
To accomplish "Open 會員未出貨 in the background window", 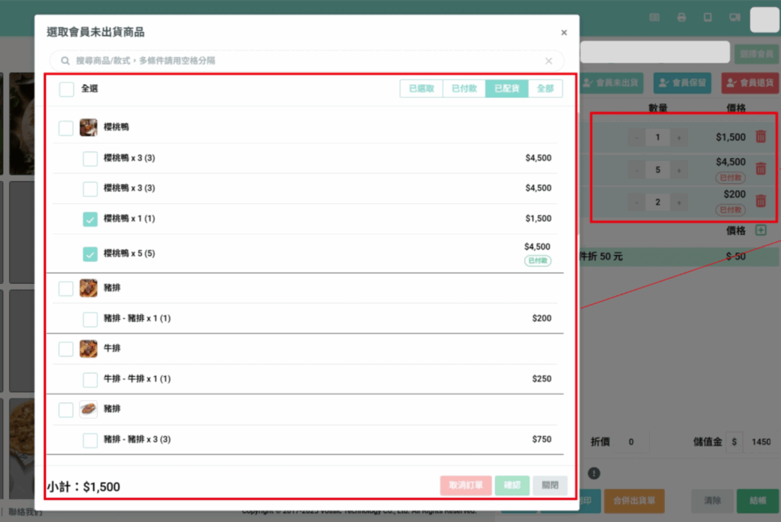I will pos(612,82).
